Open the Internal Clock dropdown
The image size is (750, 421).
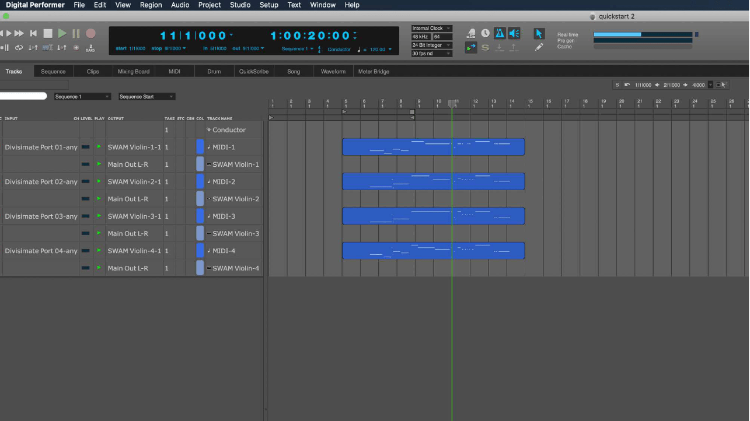tap(431, 28)
